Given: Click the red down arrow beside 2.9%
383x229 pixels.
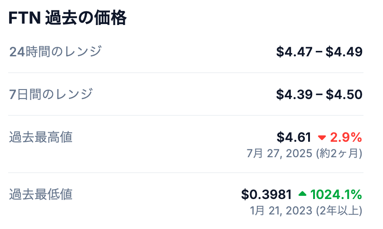Looking at the screenshot, I should (322, 138).
